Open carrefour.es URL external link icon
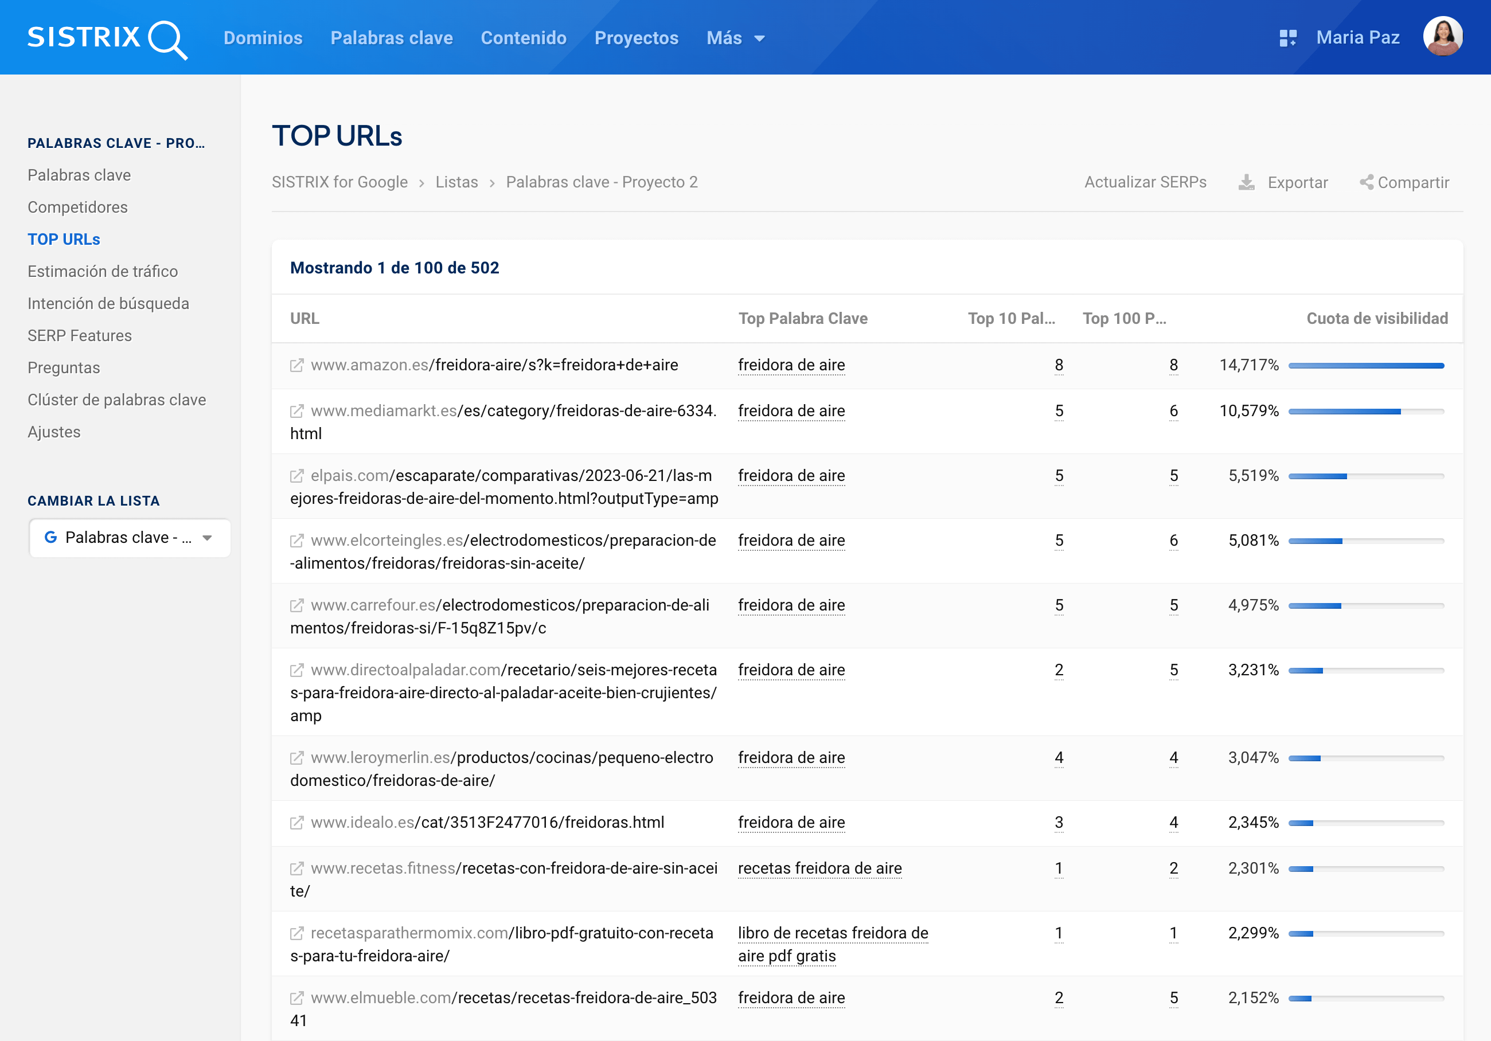This screenshot has height=1041, width=1491. [297, 605]
